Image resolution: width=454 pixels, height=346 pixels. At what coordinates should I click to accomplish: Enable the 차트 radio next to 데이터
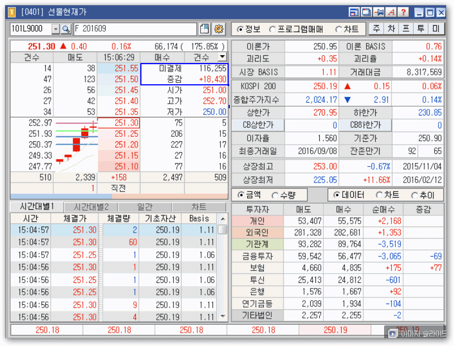click(x=380, y=195)
